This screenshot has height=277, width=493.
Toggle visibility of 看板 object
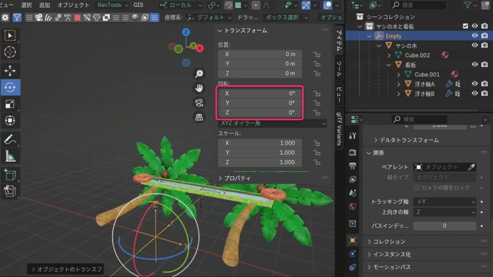pos(474,64)
